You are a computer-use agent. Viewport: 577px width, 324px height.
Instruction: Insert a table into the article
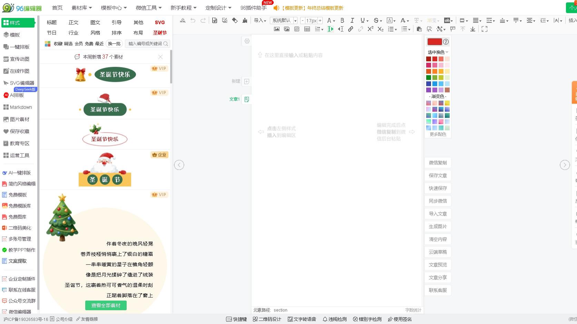click(307, 29)
